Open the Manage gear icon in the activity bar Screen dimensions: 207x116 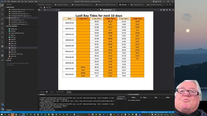point(2,109)
